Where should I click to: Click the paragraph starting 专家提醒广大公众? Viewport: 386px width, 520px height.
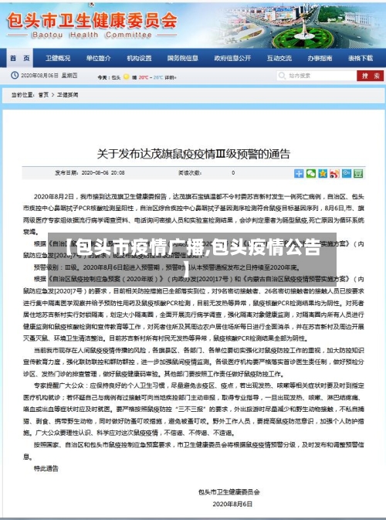tap(194, 410)
